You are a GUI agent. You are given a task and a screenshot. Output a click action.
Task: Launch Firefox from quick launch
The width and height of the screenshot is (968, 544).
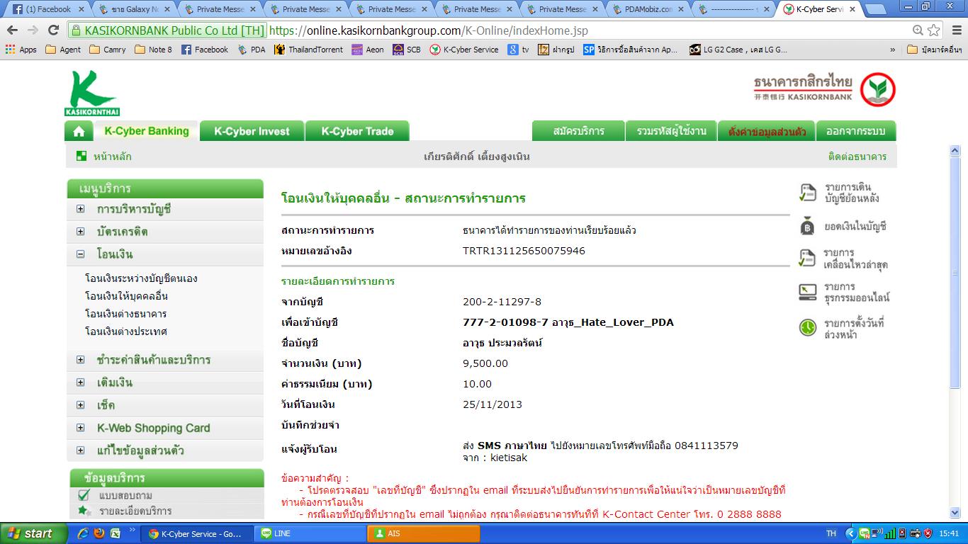[99, 533]
